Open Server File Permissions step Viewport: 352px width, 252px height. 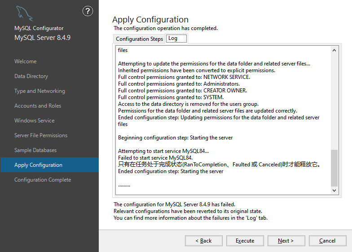(41, 135)
